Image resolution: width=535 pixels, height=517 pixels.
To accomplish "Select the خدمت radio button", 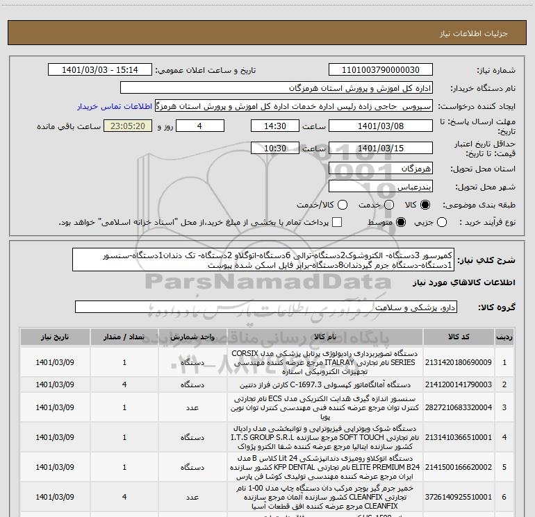I will (x=389, y=205).
